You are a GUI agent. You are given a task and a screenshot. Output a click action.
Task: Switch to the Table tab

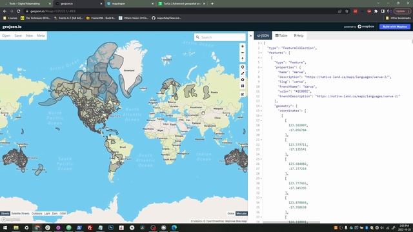coord(281,35)
